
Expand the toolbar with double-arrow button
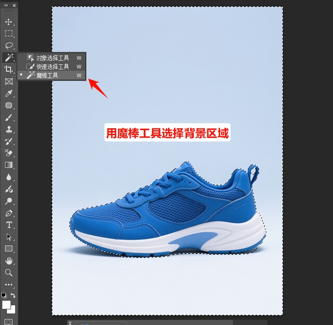(x=6, y=6)
